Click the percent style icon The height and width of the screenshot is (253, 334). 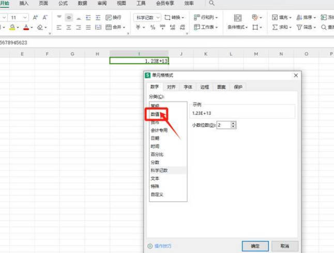[153, 27]
